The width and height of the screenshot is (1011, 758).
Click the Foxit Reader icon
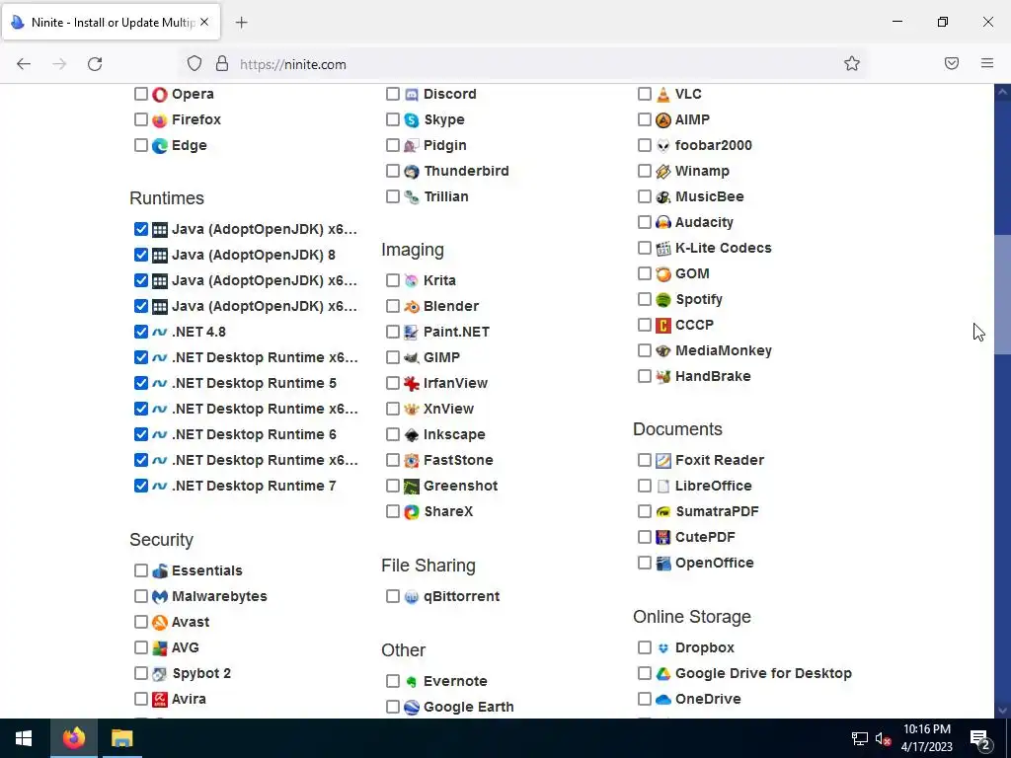click(x=662, y=460)
